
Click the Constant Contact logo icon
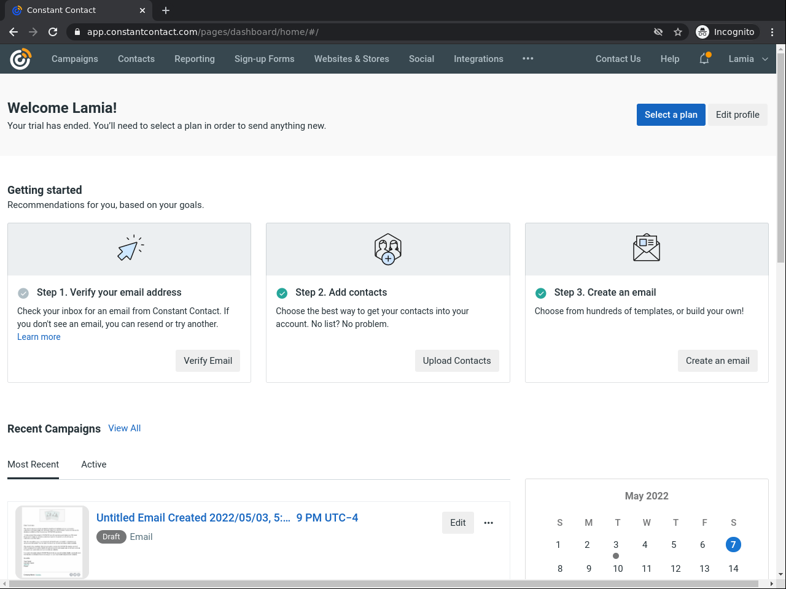point(20,59)
